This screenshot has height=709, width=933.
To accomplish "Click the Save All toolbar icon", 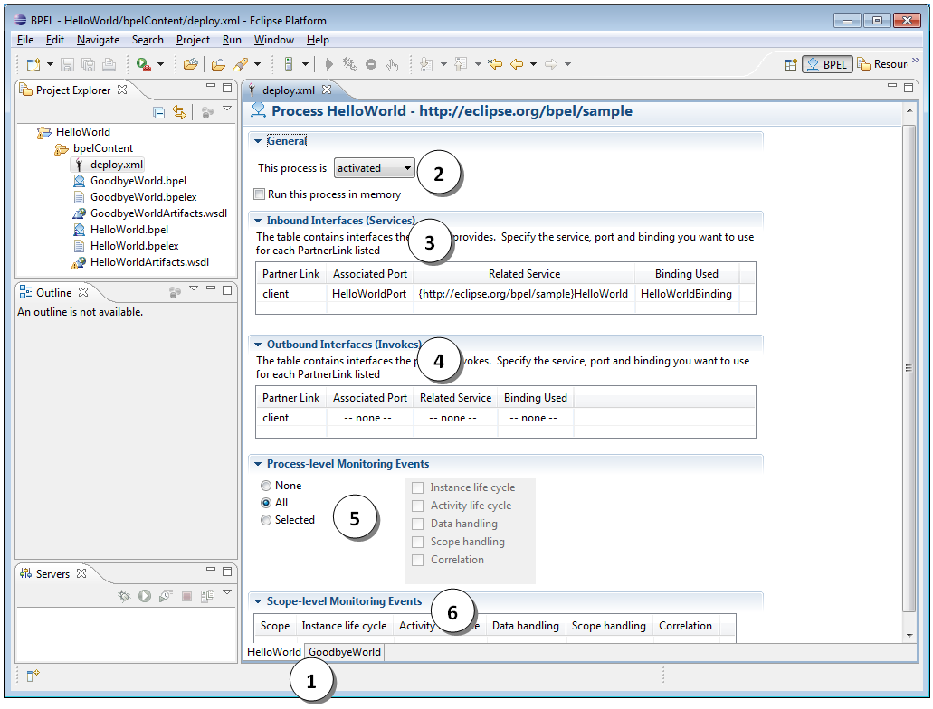I will [x=88, y=64].
